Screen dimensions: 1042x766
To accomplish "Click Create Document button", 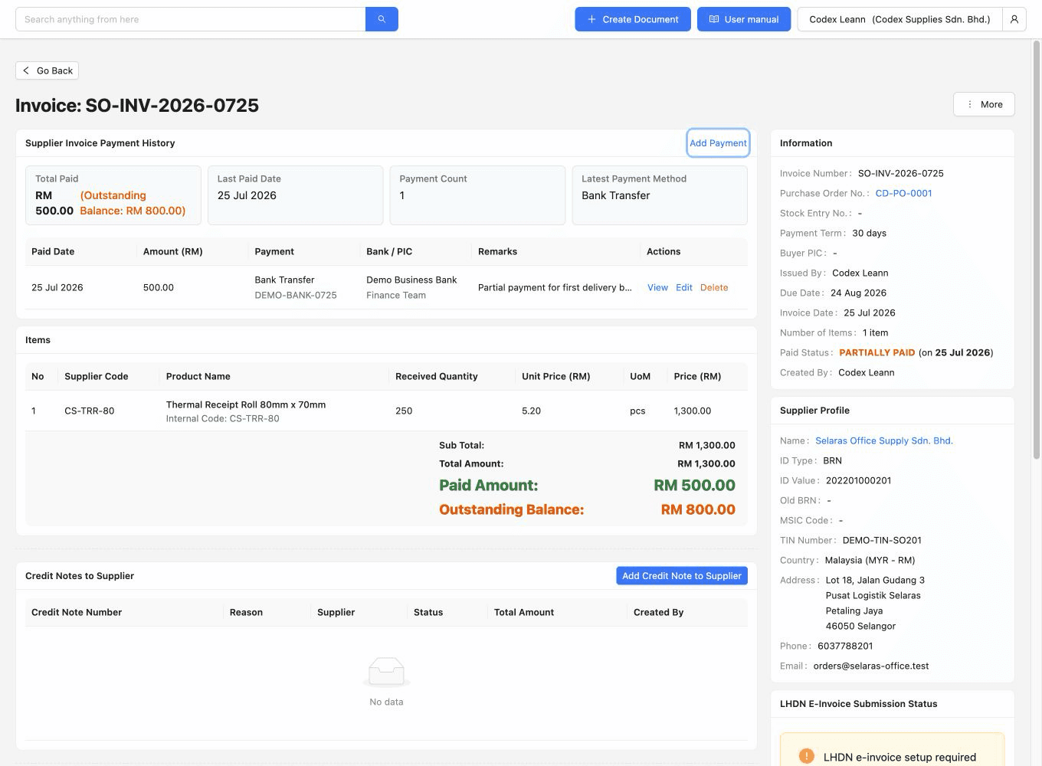I will click(x=633, y=19).
